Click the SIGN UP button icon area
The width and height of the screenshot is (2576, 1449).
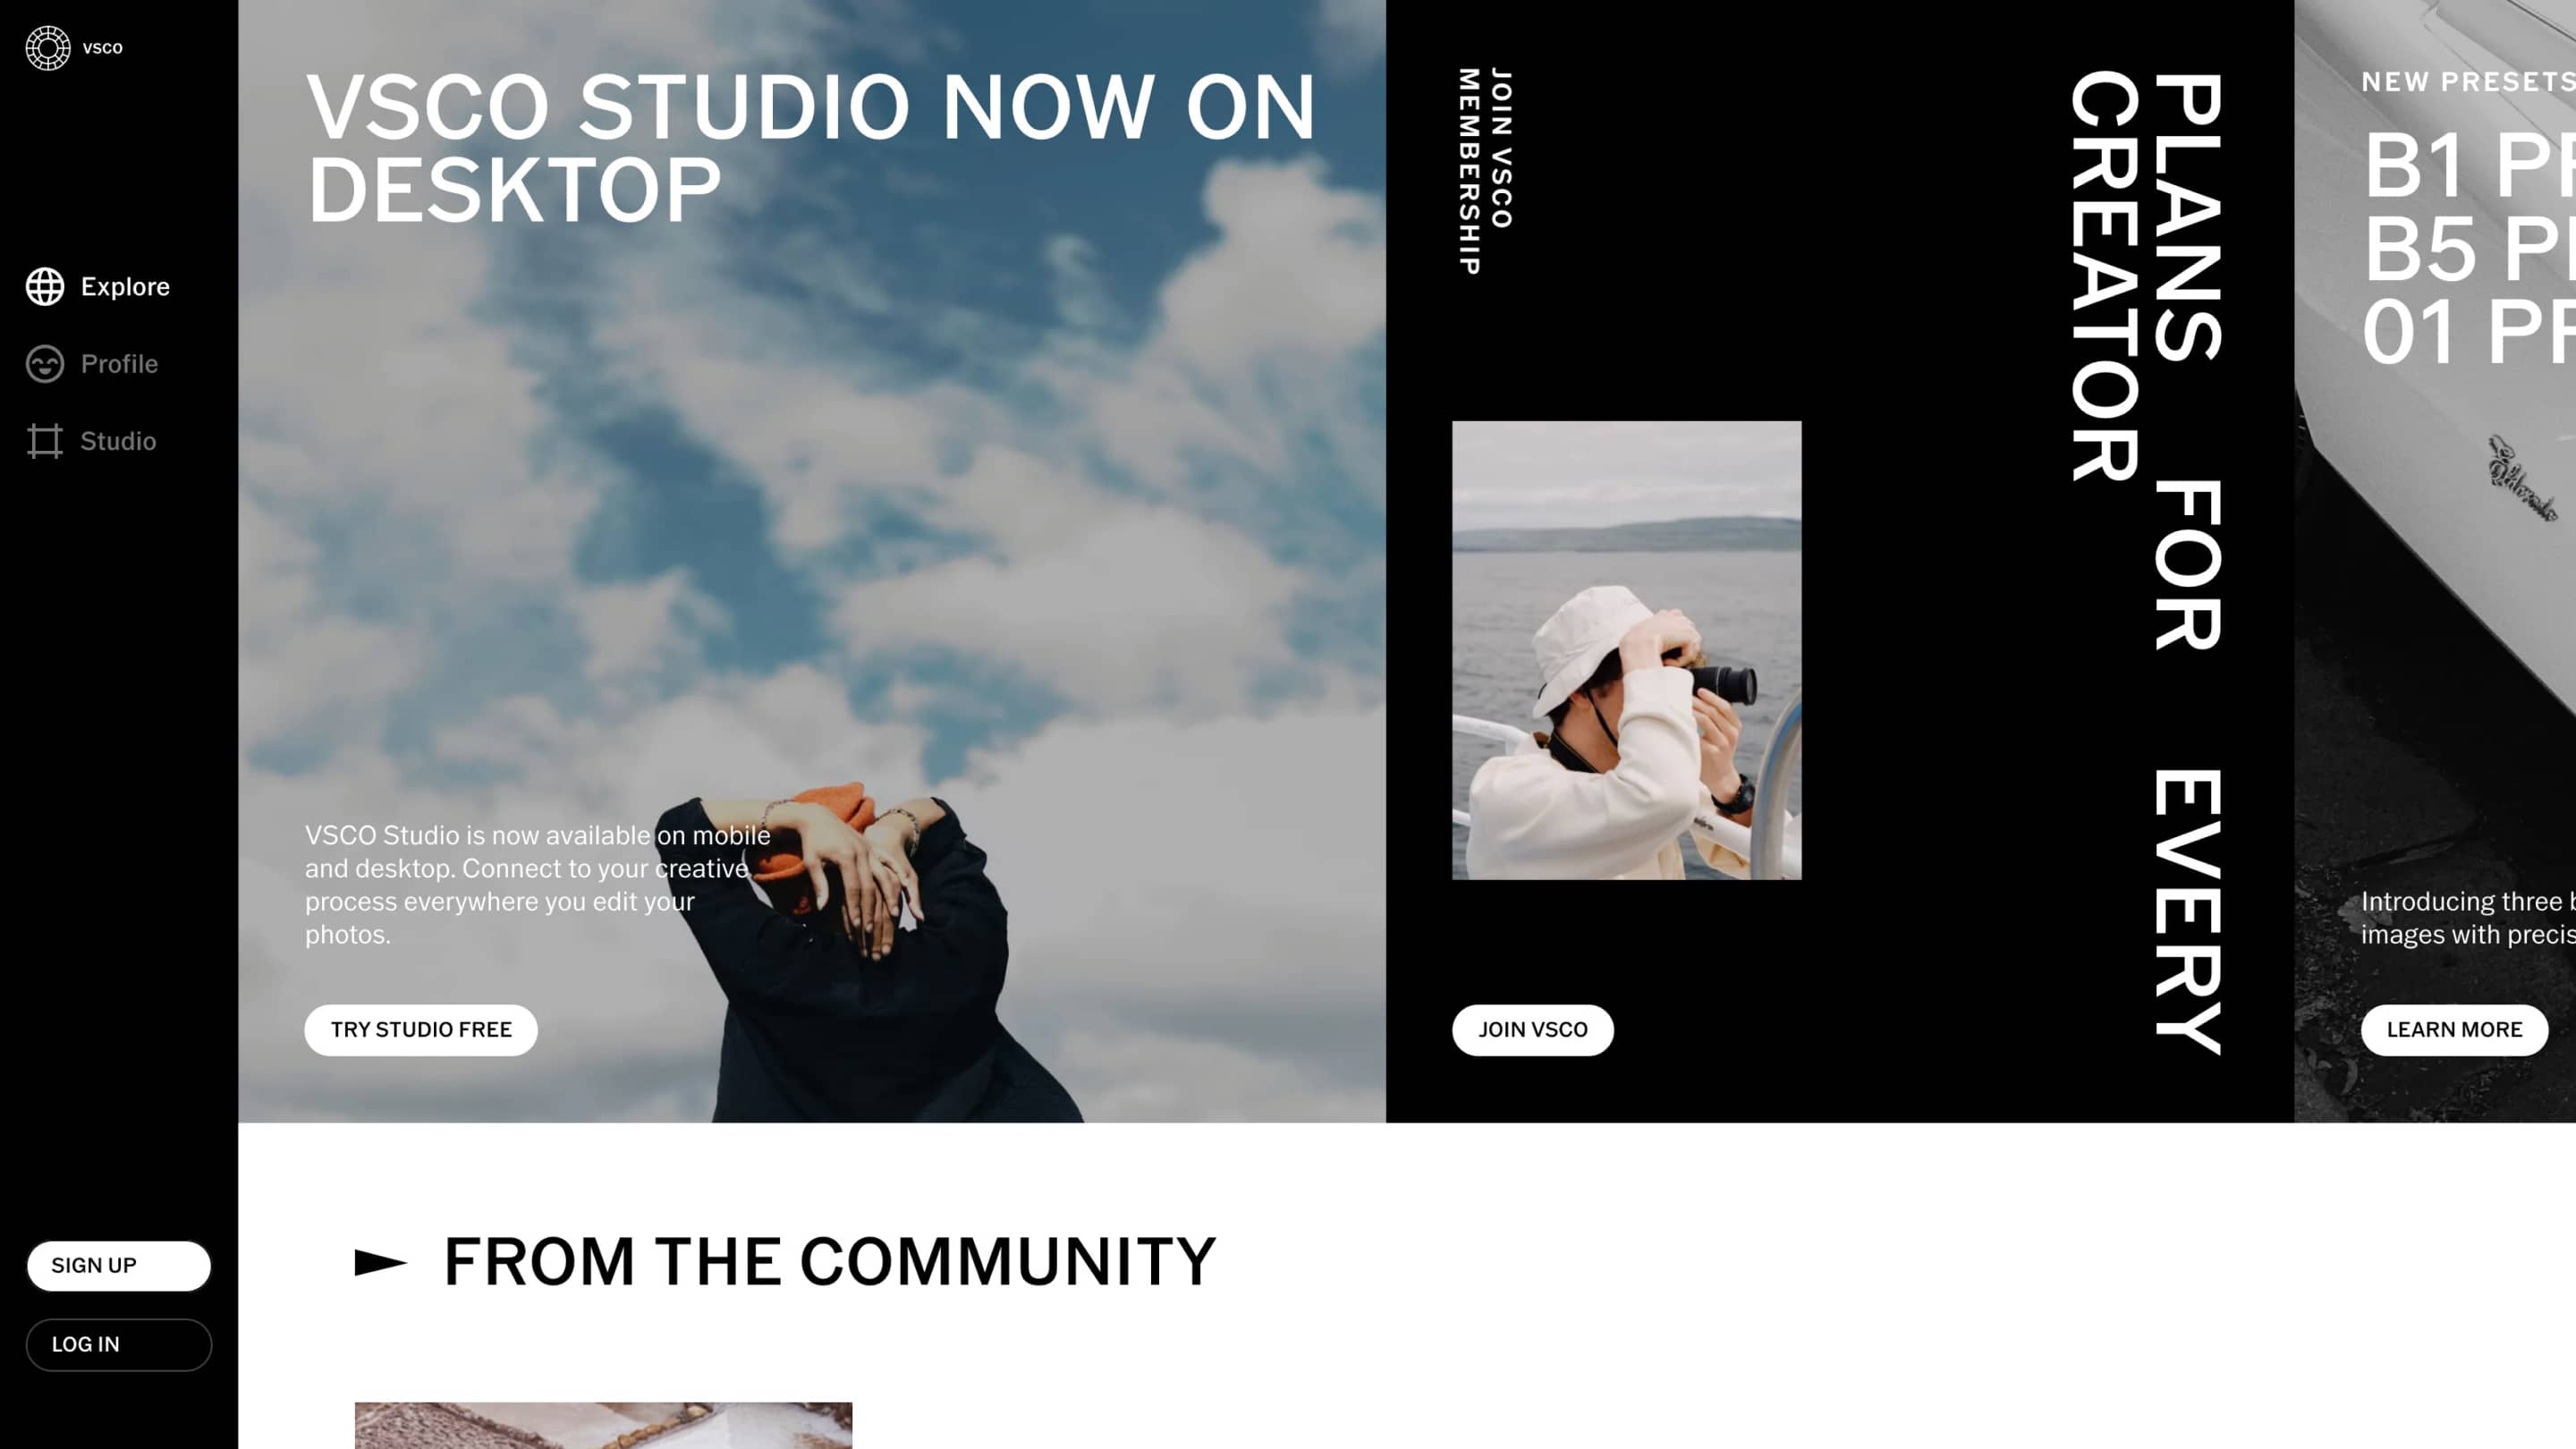pos(119,1265)
